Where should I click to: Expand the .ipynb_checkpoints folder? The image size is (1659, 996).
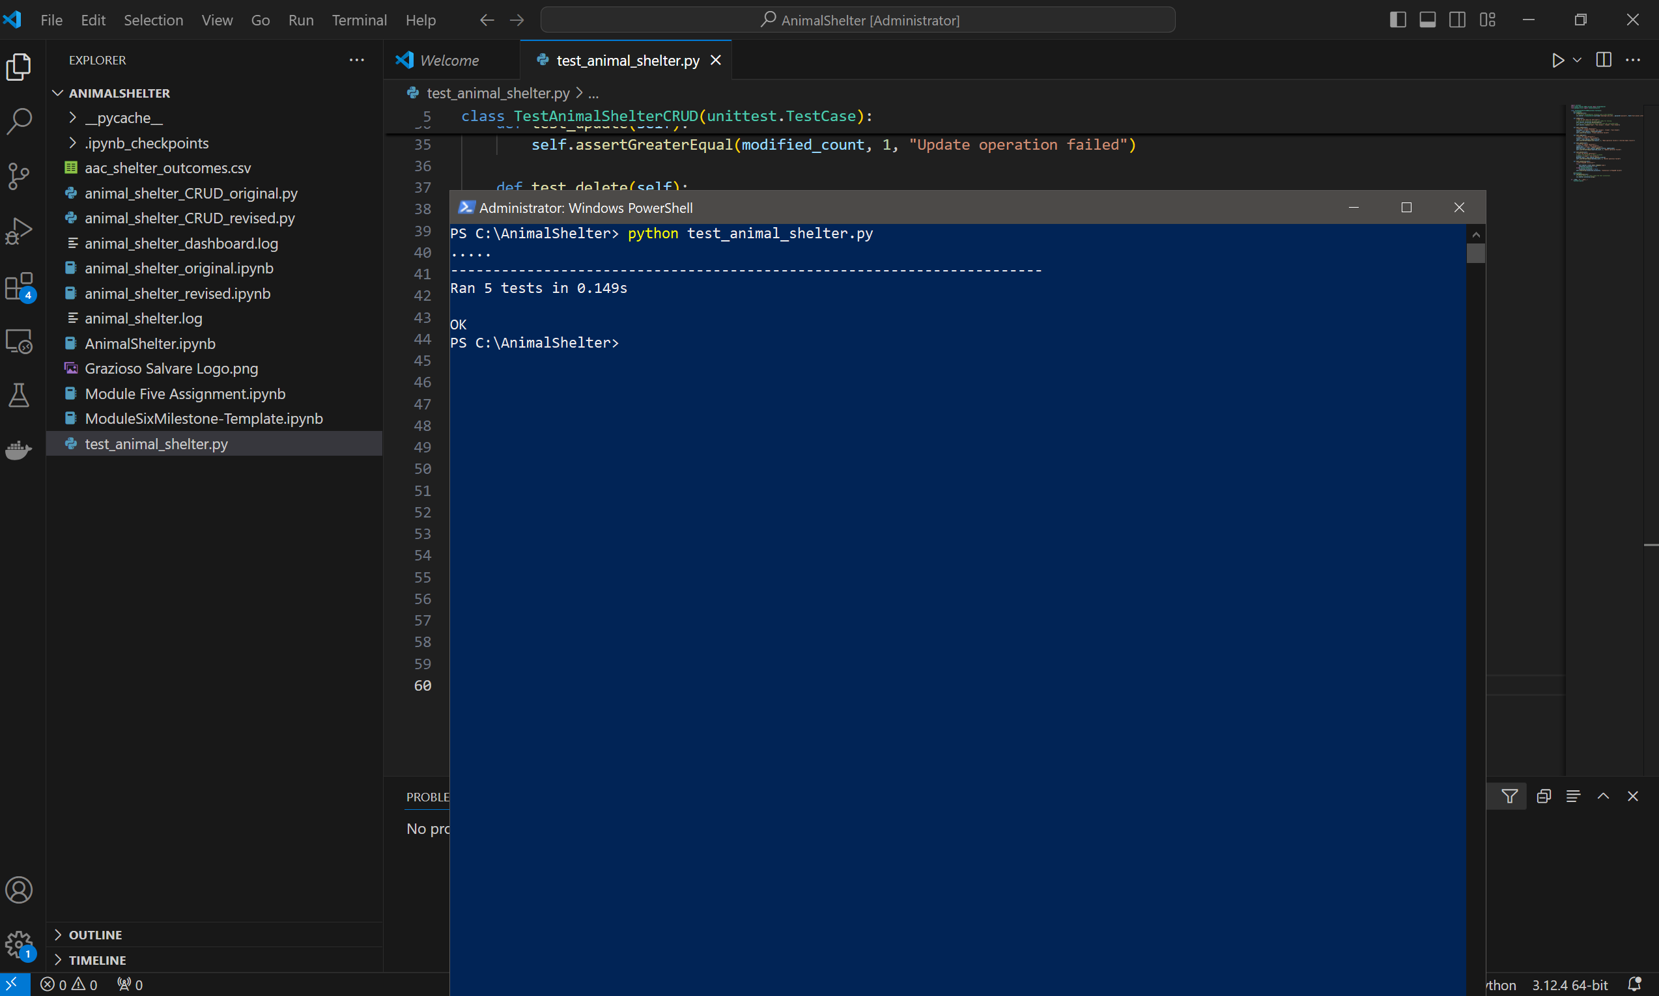click(x=72, y=143)
